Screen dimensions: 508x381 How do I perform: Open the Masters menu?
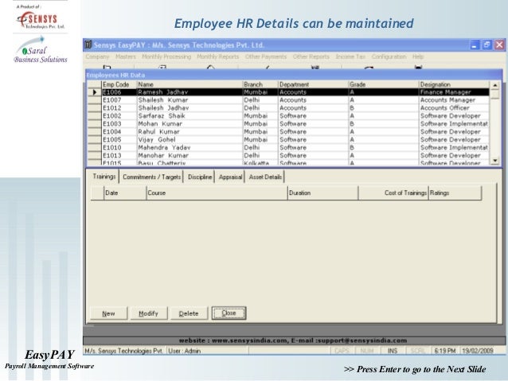126,57
